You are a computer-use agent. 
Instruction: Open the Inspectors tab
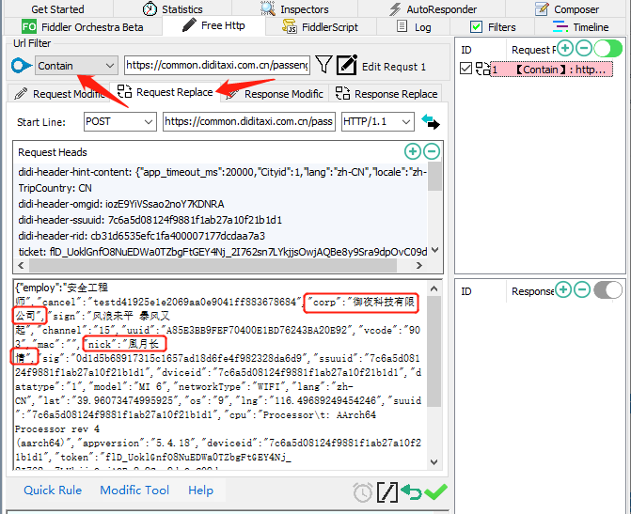(x=294, y=8)
